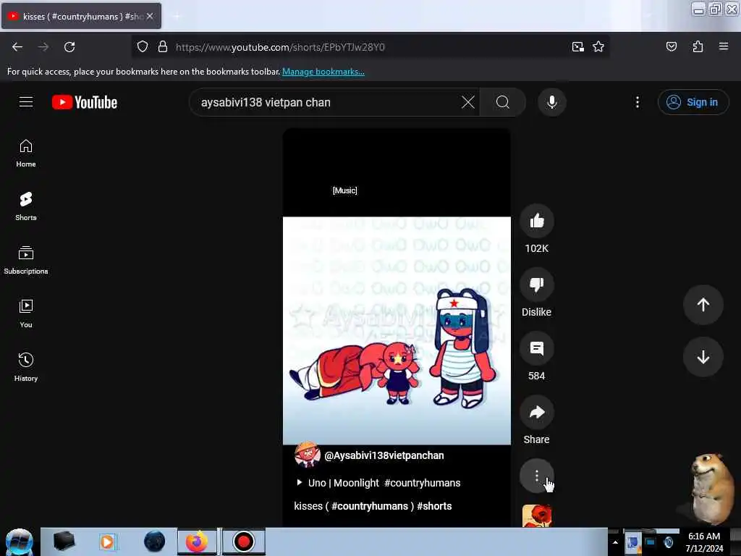Viewport: 741px width, 556px height.
Task: Click the channel avatar on the Short
Action: pos(307,455)
